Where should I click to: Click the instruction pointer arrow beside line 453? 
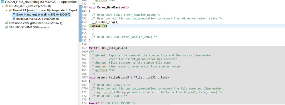80,26
